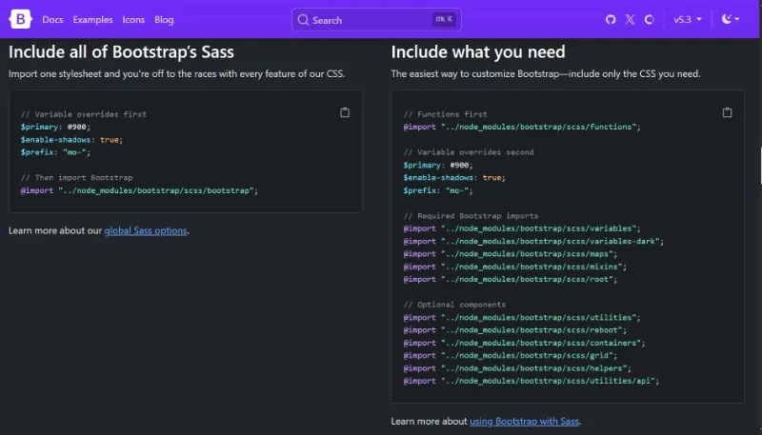Click the '// Optional components' comment
The height and width of the screenshot is (435, 762).
(x=454, y=305)
